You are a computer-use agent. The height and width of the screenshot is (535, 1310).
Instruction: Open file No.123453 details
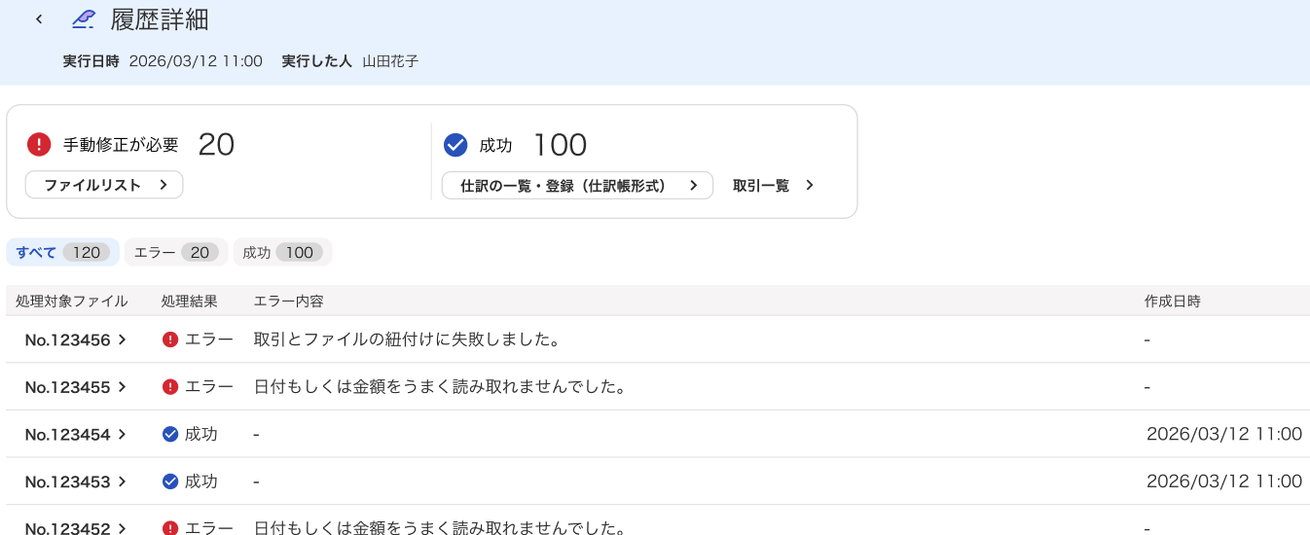(x=76, y=481)
